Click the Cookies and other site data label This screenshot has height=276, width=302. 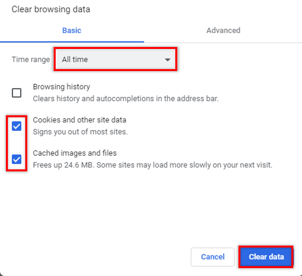pos(79,120)
